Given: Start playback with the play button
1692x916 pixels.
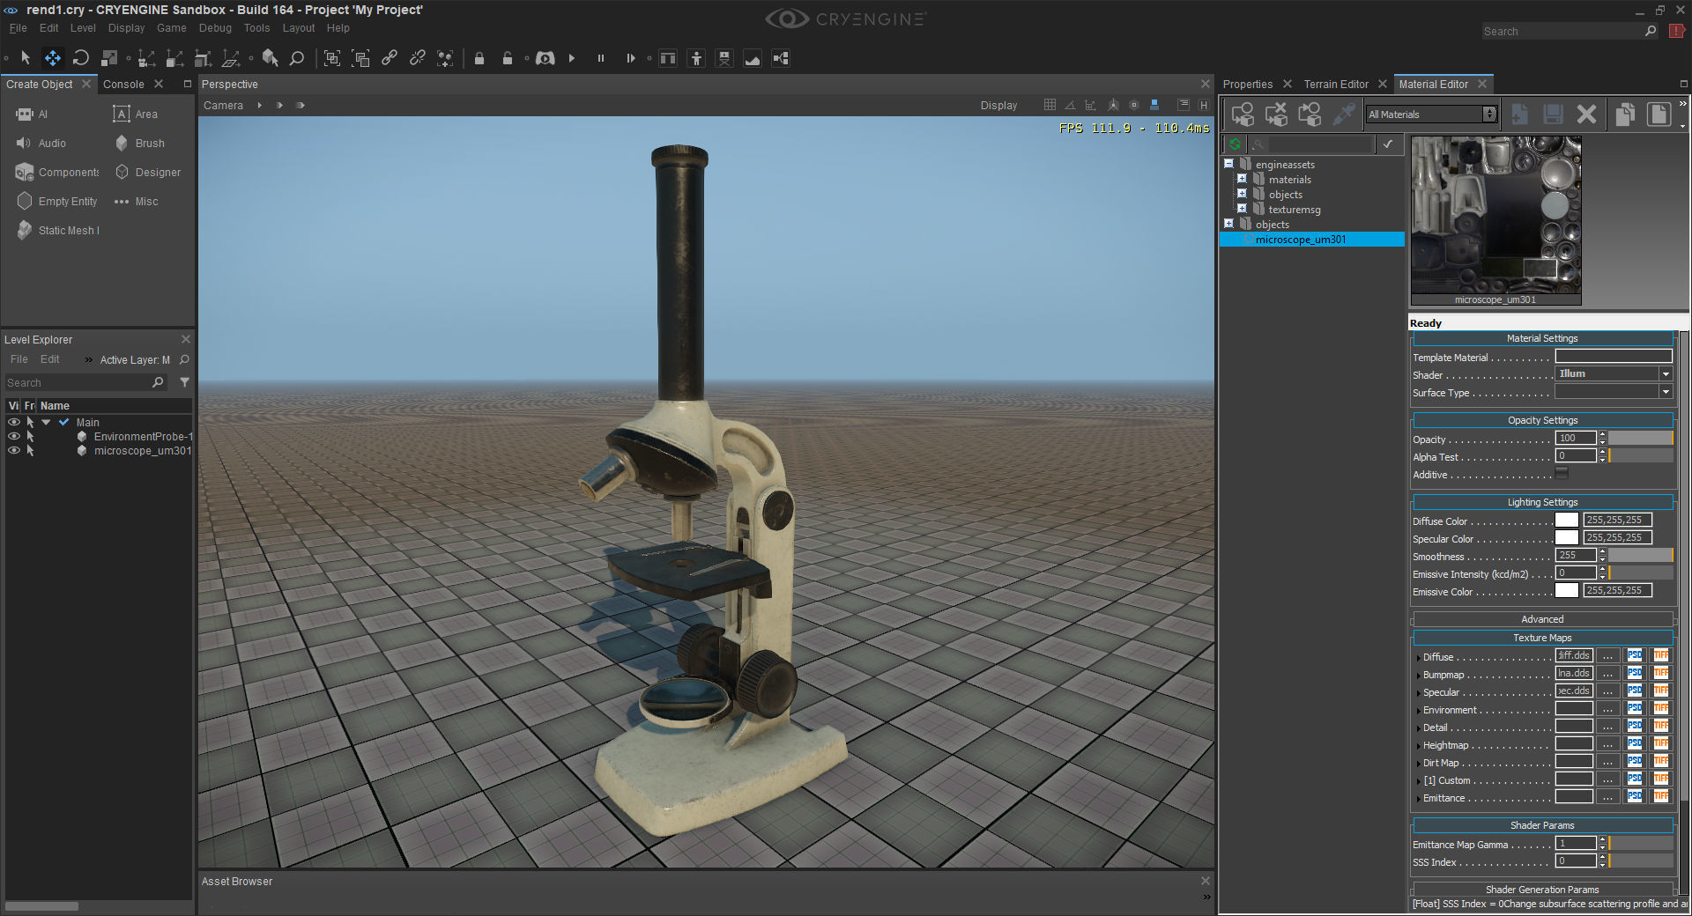Looking at the screenshot, I should click(572, 58).
